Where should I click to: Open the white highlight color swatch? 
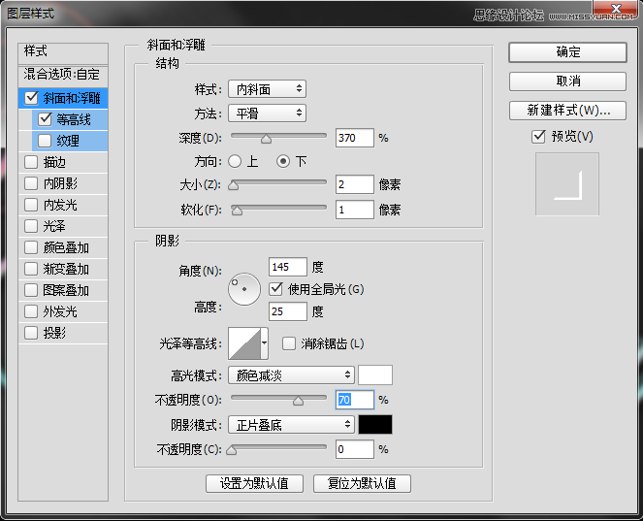tap(375, 374)
